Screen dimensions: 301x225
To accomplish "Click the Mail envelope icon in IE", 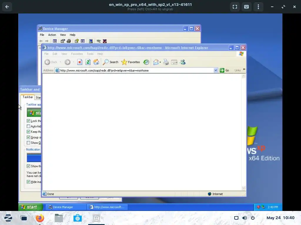I will (156, 62).
